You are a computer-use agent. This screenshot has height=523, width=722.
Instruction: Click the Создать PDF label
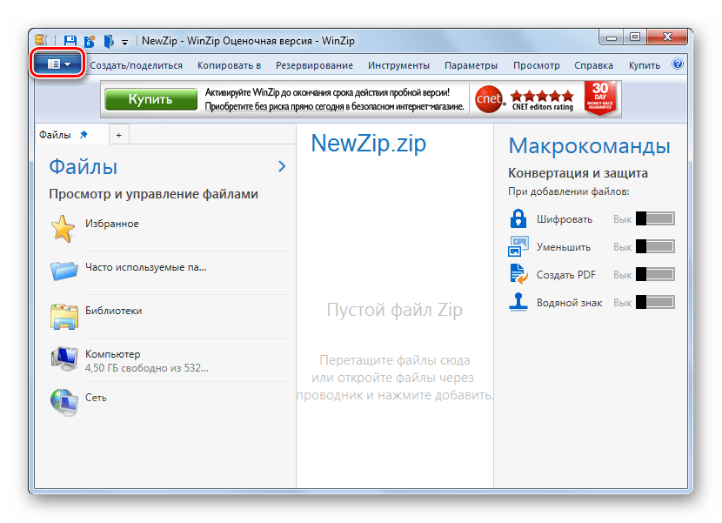click(566, 275)
